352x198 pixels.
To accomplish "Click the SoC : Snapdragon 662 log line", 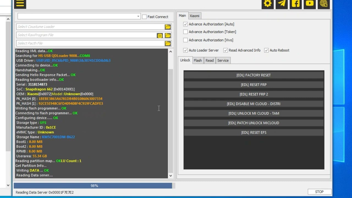I will tap(45, 89).
